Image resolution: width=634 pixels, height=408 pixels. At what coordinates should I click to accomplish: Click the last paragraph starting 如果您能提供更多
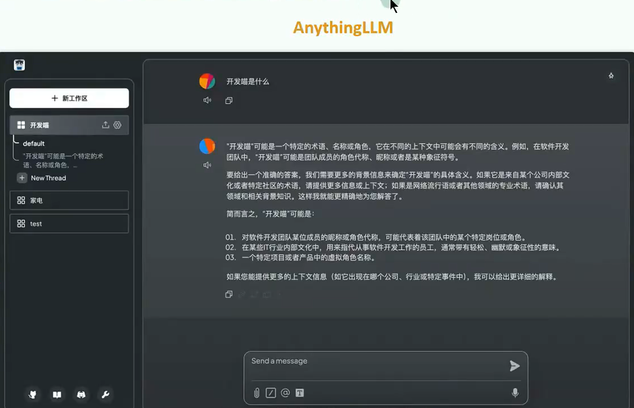393,277
